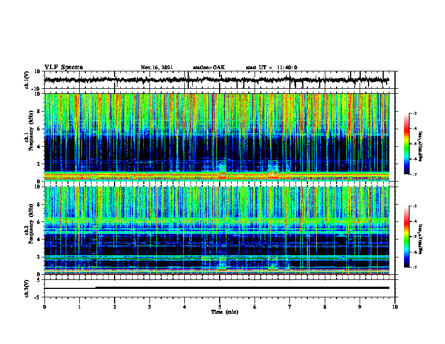The width and height of the screenshot is (445, 344).
Task: Click the 6 kHz tick on ch.2 frequency axis
Action: point(39,222)
